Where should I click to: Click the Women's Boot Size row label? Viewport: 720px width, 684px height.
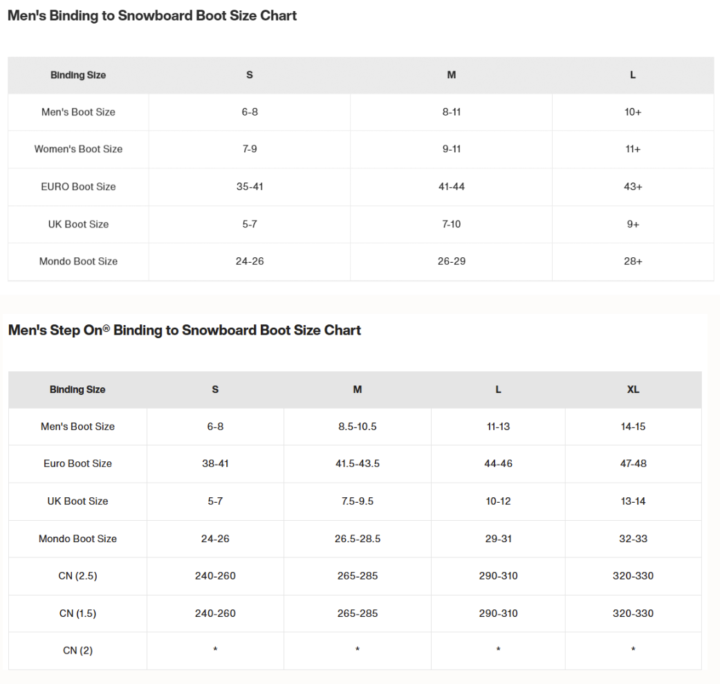(x=79, y=149)
